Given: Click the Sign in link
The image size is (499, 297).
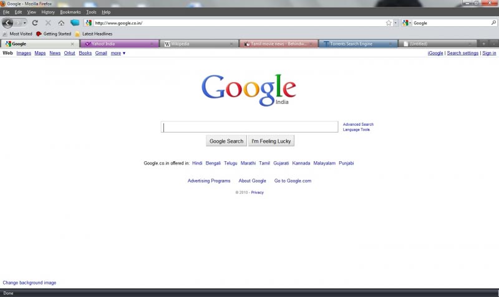Looking at the screenshot, I should point(489,53).
